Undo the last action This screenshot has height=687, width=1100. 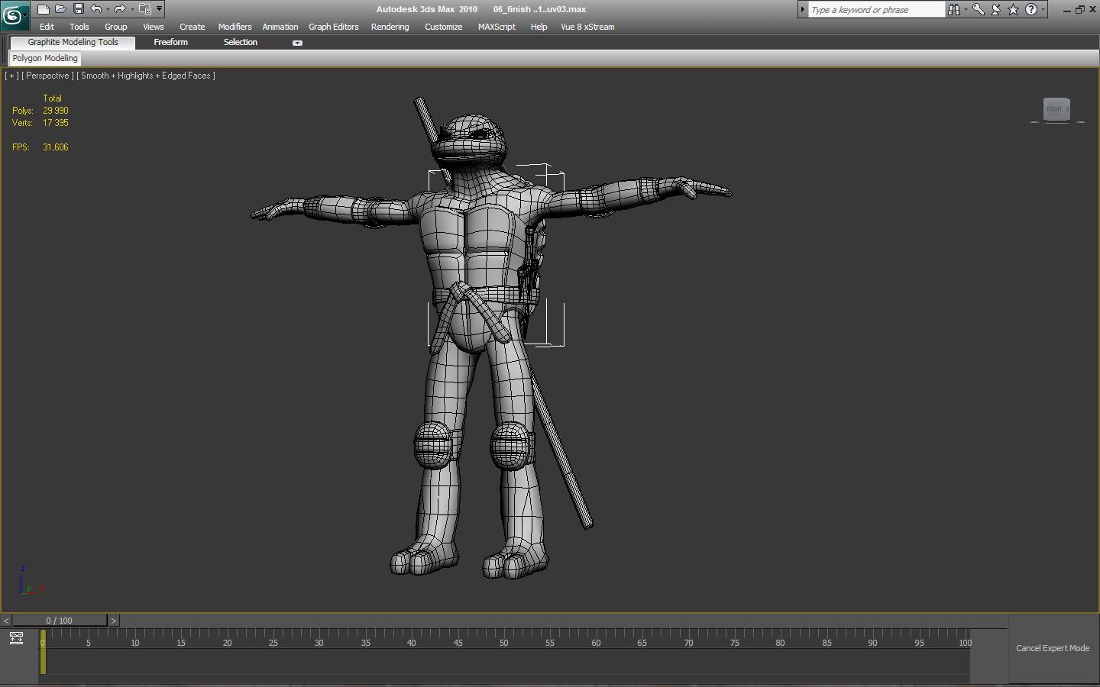95,9
